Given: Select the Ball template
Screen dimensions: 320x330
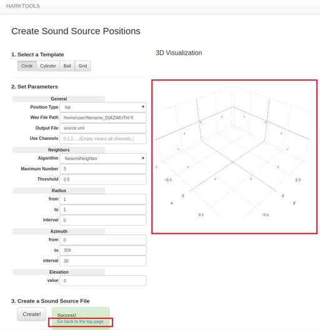Looking at the screenshot, I should coord(67,66).
